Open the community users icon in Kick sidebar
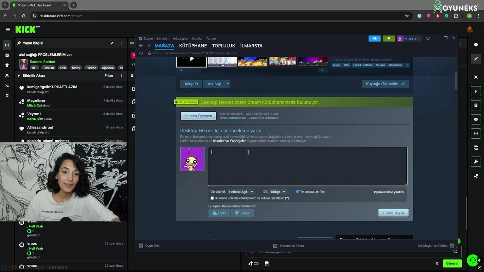The width and height of the screenshot is (484, 272). pos(7,85)
